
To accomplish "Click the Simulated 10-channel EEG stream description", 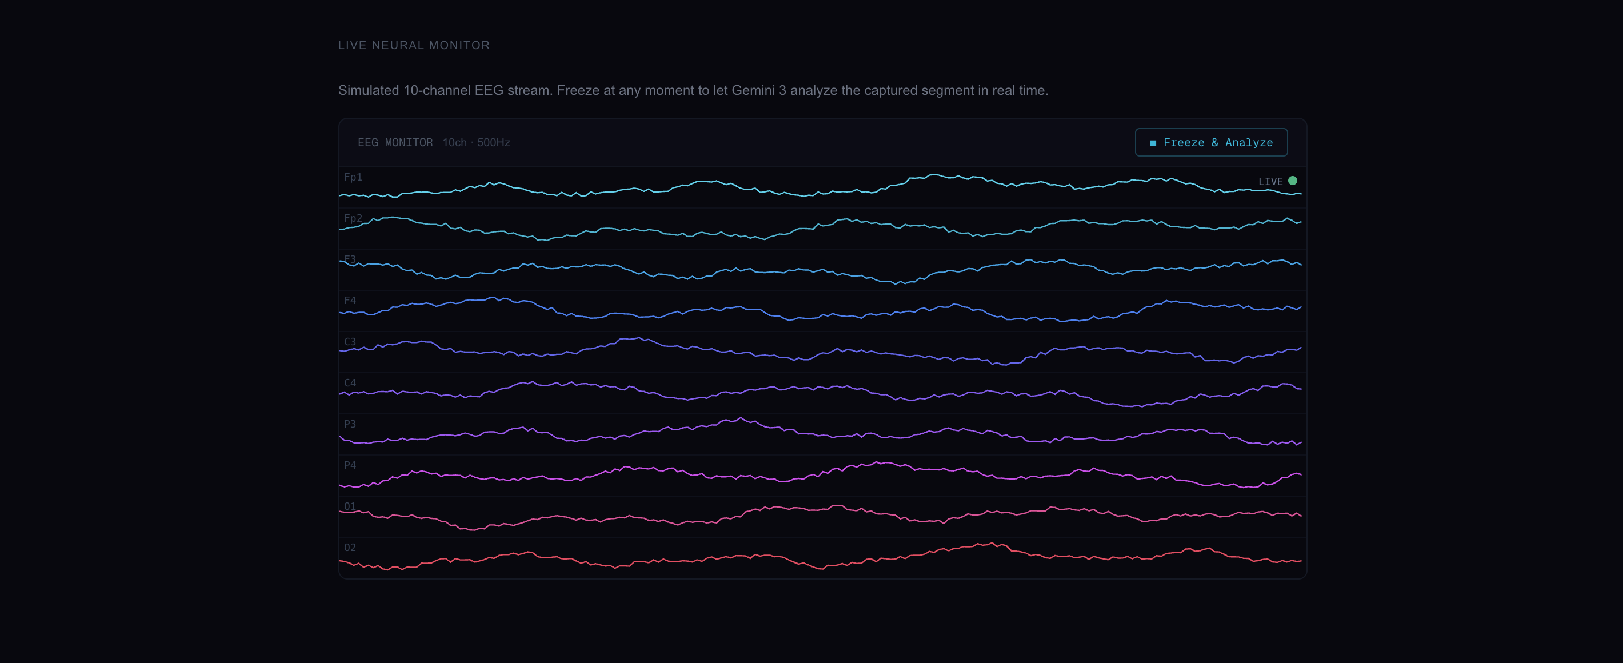I will click(693, 90).
